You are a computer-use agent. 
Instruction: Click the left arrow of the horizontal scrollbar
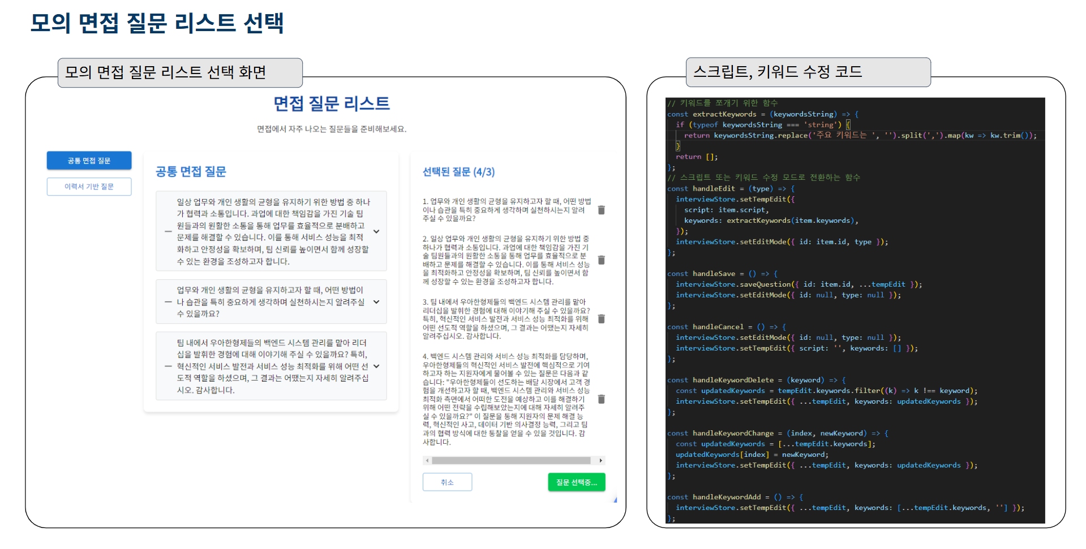pos(427,460)
